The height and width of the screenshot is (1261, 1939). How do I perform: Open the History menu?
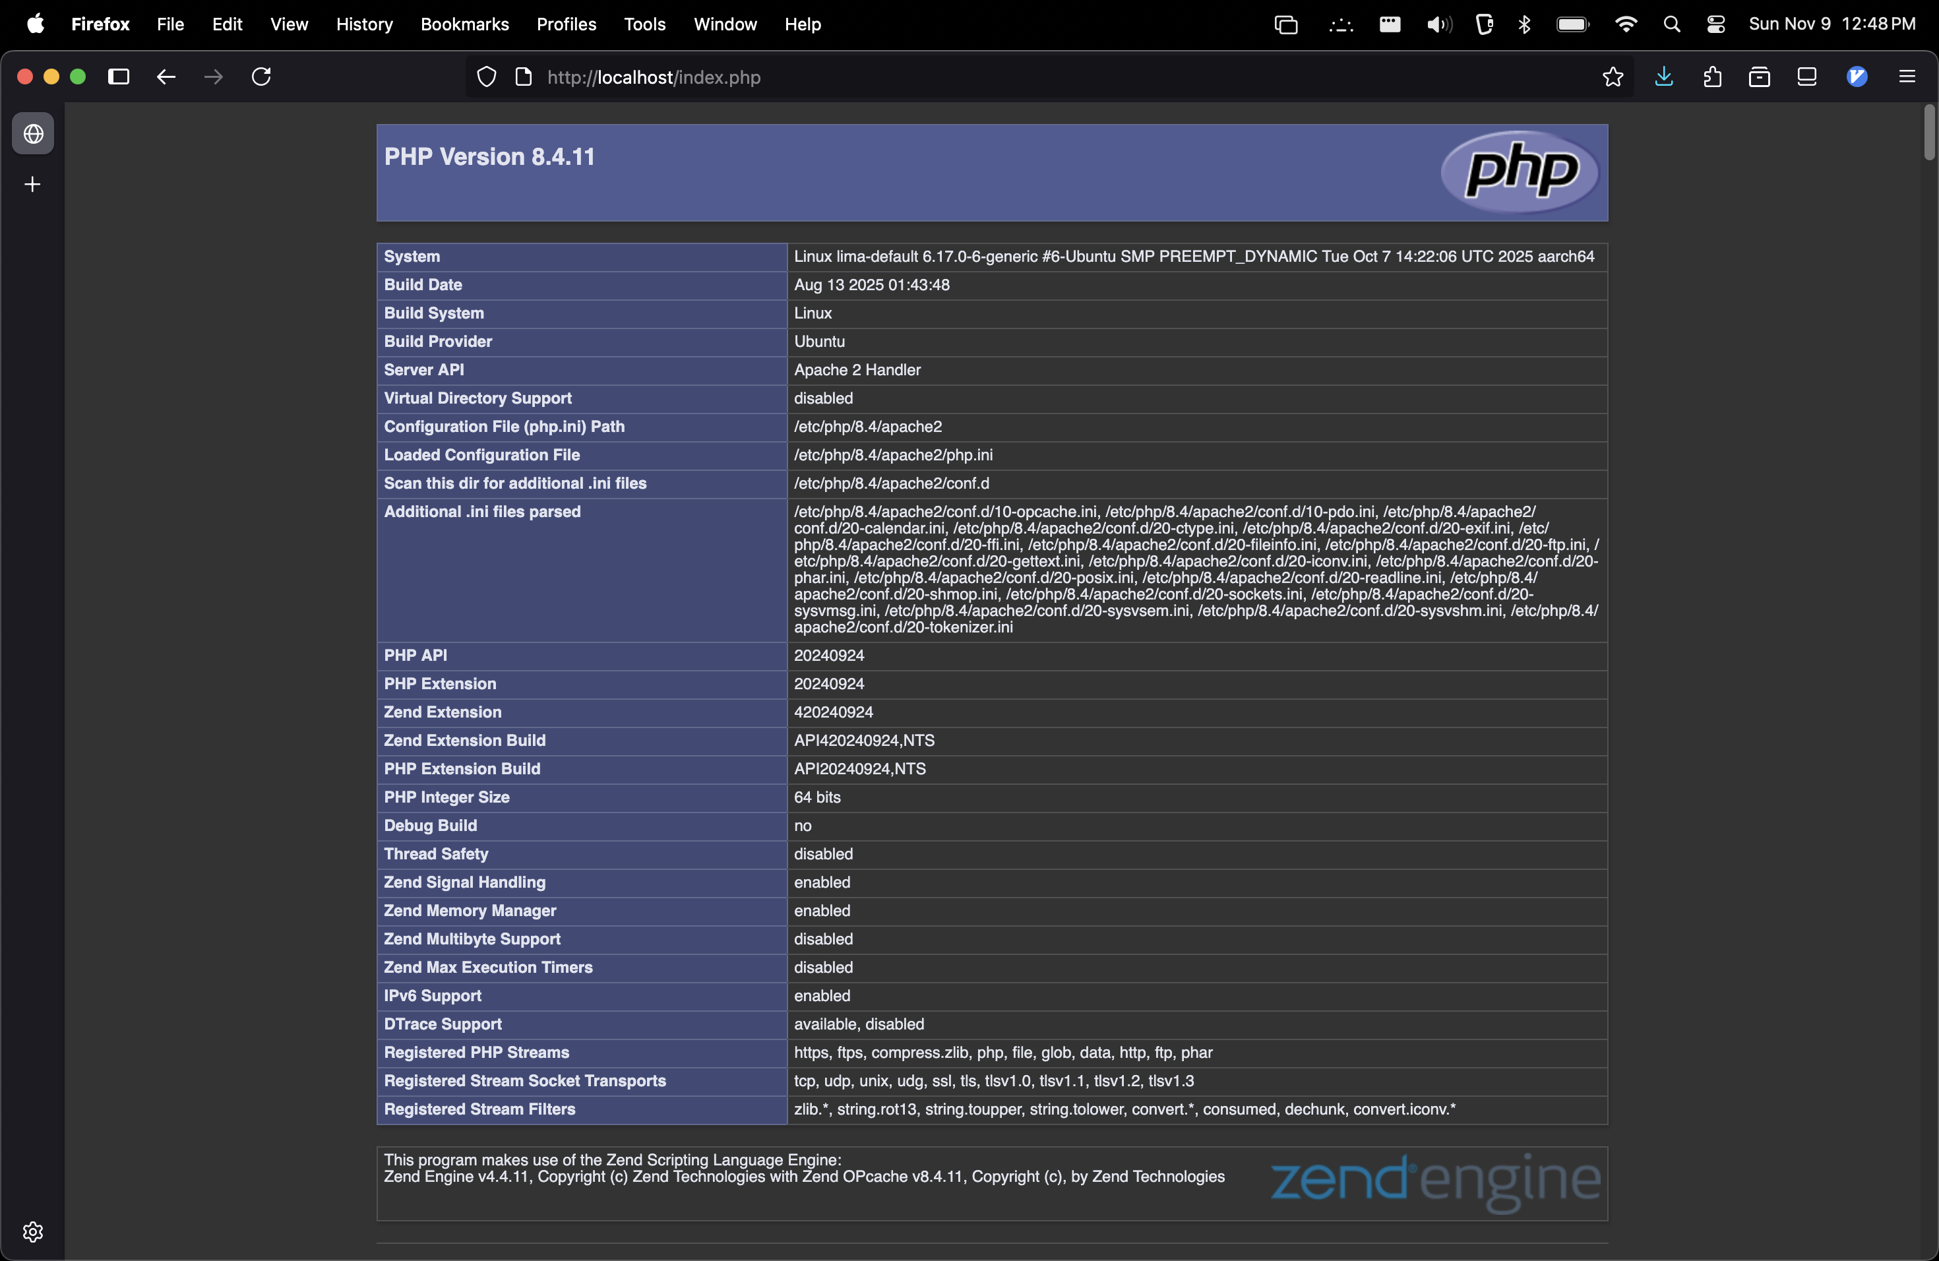click(364, 24)
